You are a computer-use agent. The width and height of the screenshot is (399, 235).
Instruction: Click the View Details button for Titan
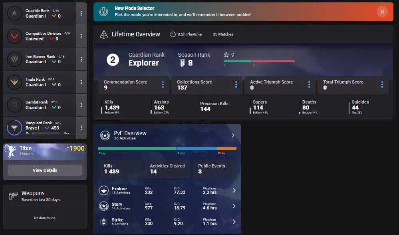coord(45,170)
